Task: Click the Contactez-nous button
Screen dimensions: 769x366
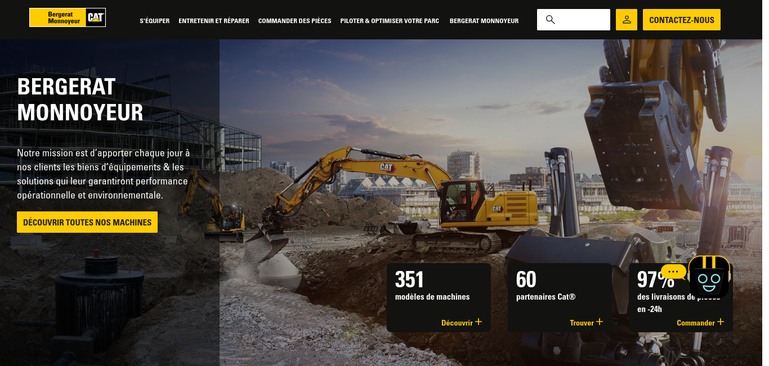Action: [x=682, y=20]
